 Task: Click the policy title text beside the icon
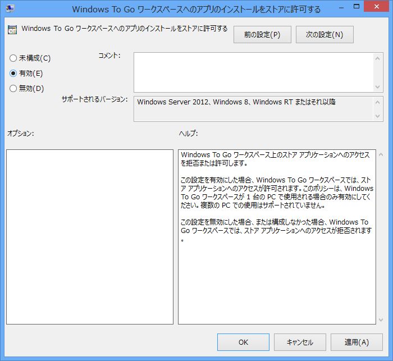tap(124, 28)
